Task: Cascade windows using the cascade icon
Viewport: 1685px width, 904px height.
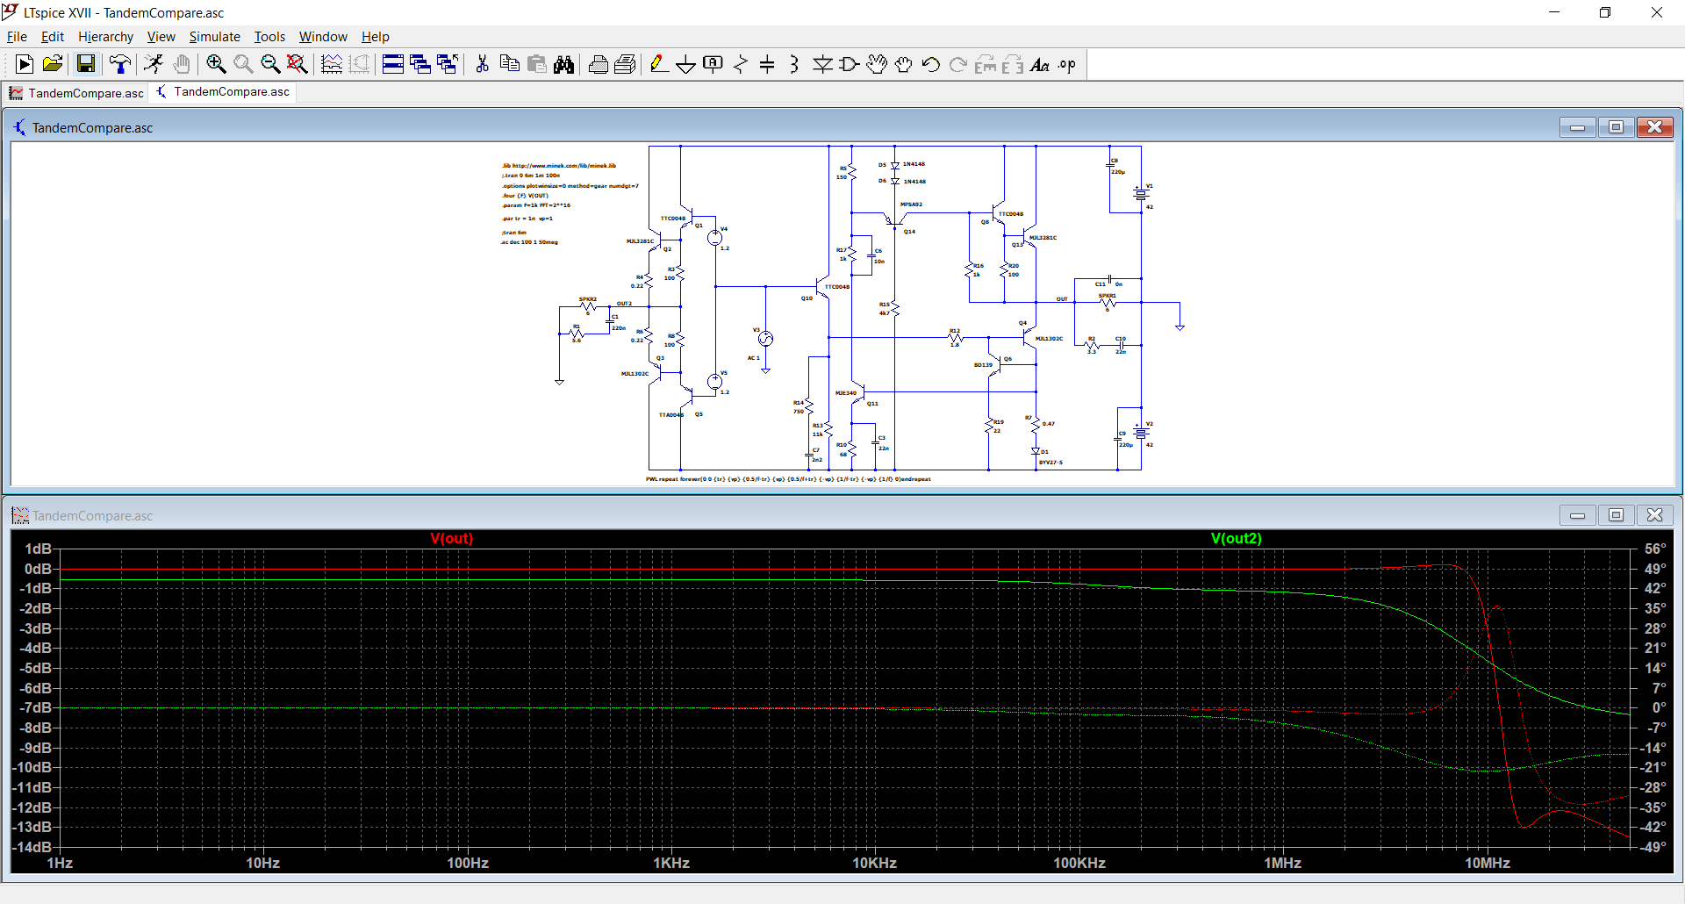Action: [x=420, y=64]
